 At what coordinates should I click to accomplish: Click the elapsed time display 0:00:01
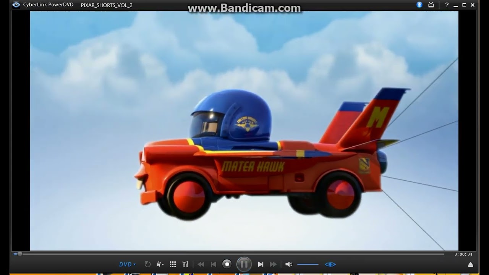pos(463,254)
